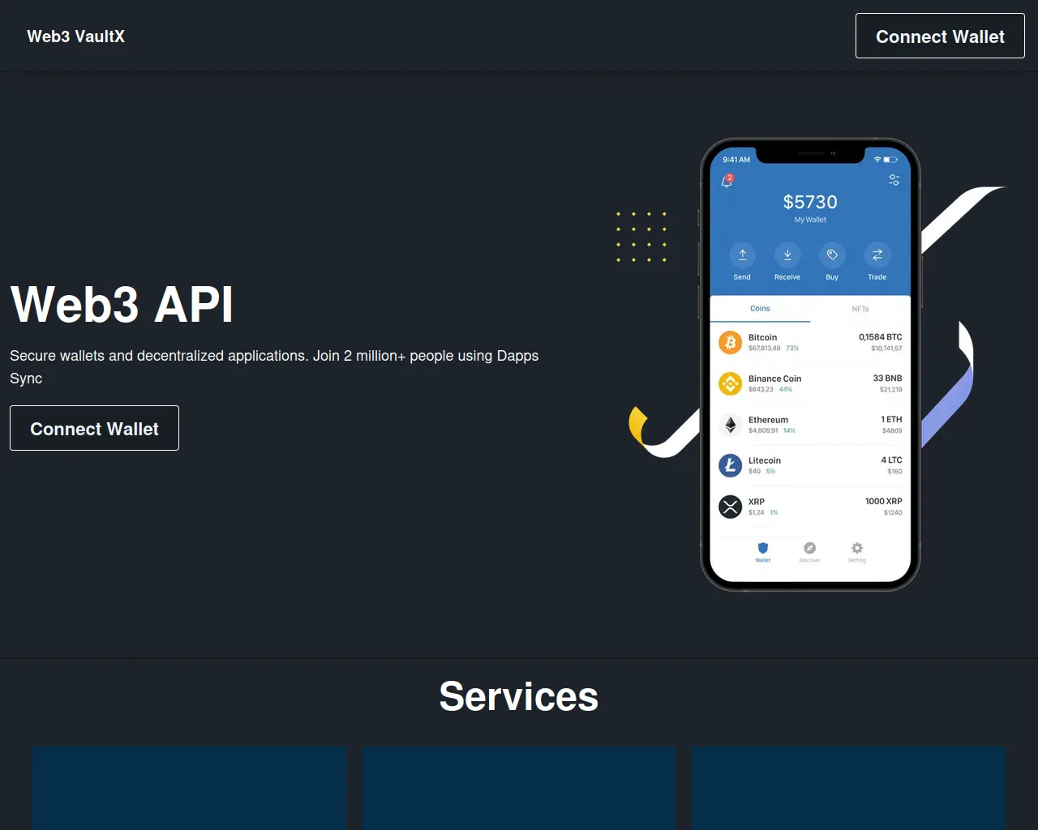
Task: Tap the Receive download icon in the wallet
Action: click(787, 255)
